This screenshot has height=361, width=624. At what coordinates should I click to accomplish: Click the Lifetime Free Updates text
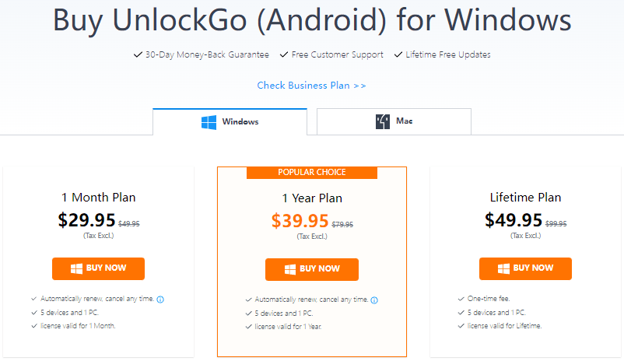coord(447,55)
